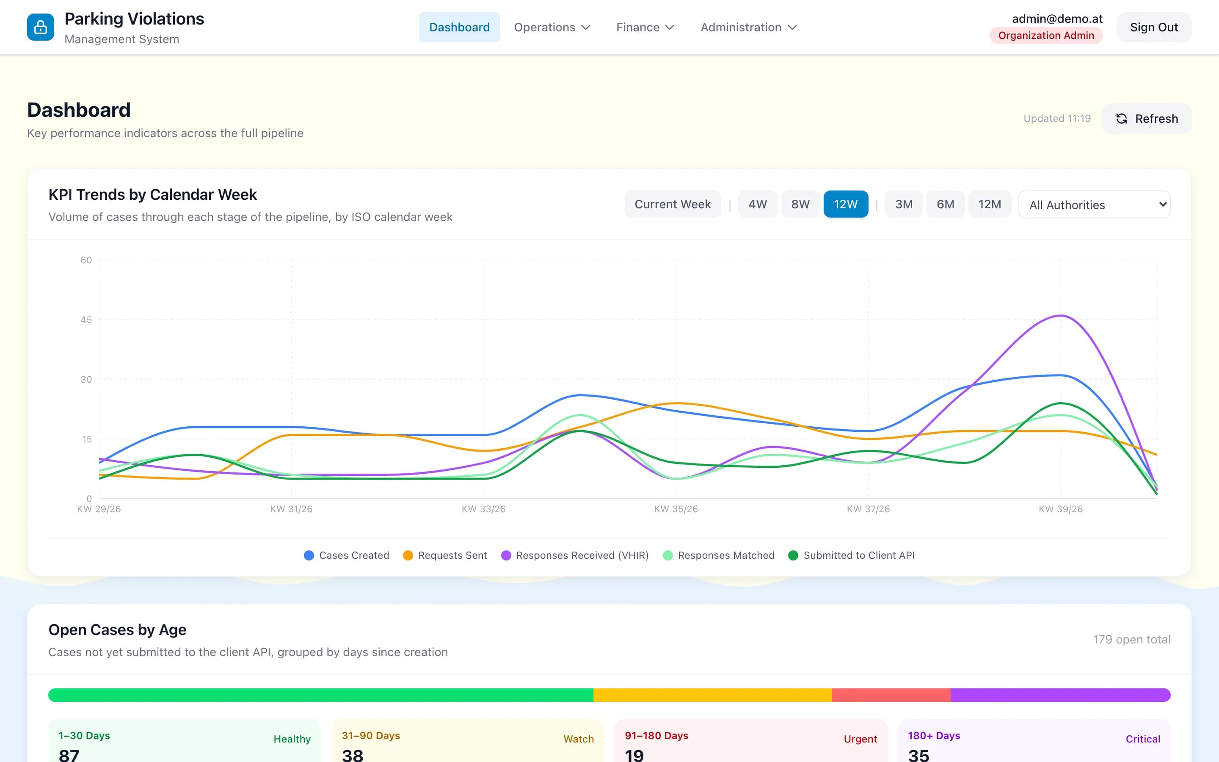This screenshot has height=762, width=1219.
Task: Expand the Administration menu chevron
Action: pos(792,27)
